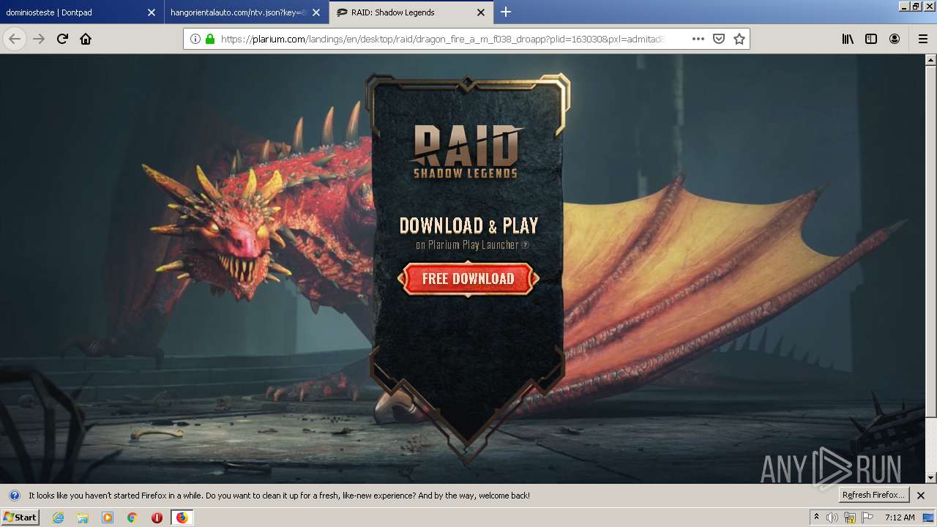Close the dominiosteste Dontpad tab

coord(152,12)
